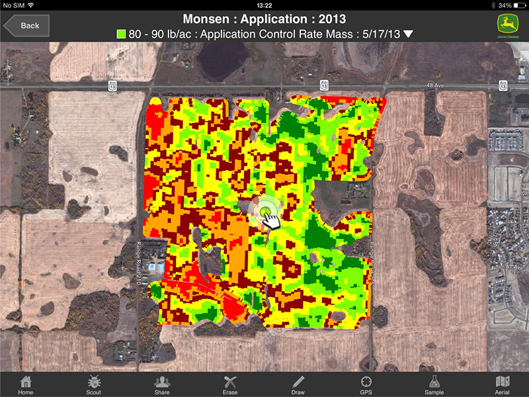
Task: Select the Share icon
Action: click(162, 384)
